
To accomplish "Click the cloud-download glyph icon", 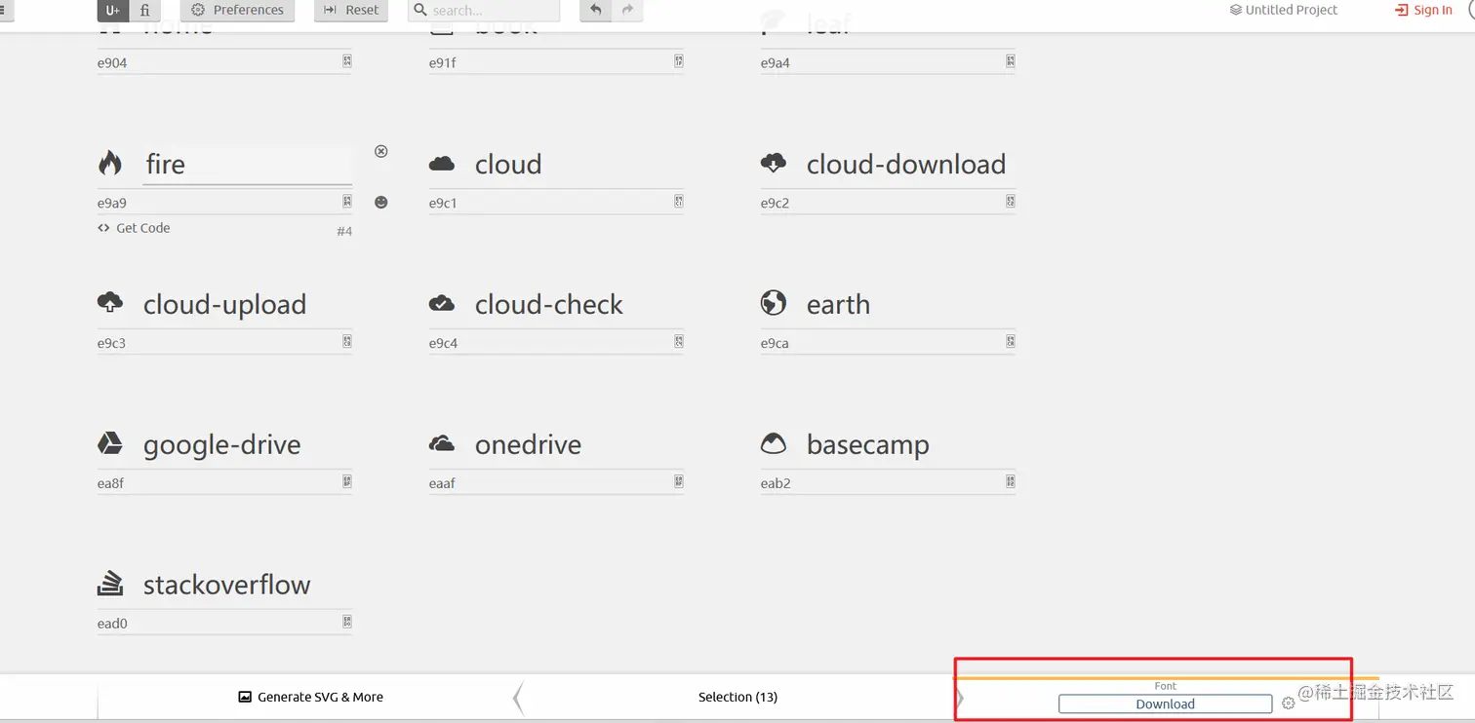I will (x=774, y=163).
